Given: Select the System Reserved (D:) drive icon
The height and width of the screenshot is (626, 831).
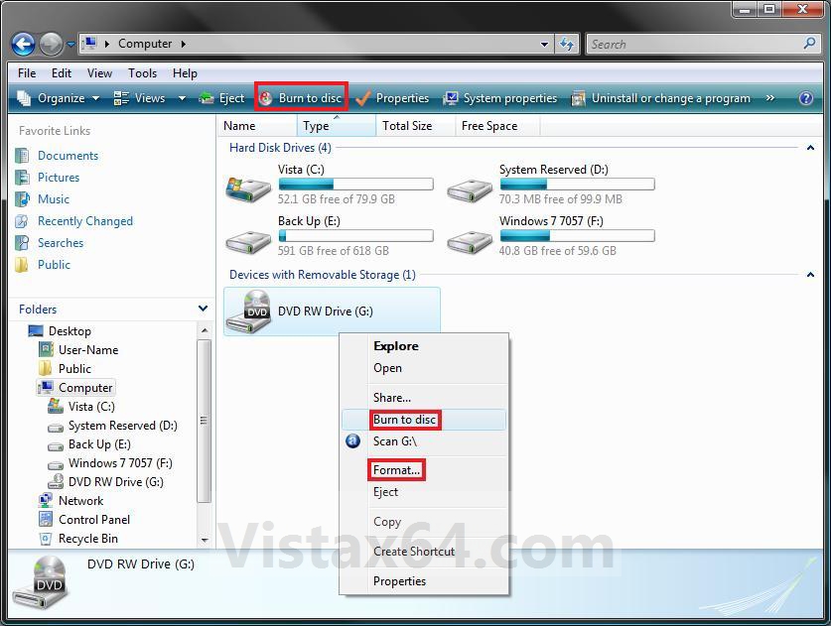Looking at the screenshot, I should pos(470,190).
